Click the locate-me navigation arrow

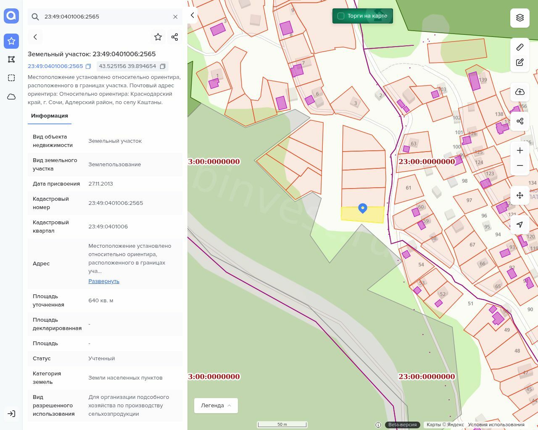[520, 225]
